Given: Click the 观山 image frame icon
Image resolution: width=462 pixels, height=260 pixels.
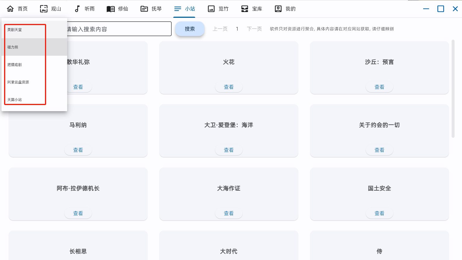Looking at the screenshot, I should click(44, 9).
